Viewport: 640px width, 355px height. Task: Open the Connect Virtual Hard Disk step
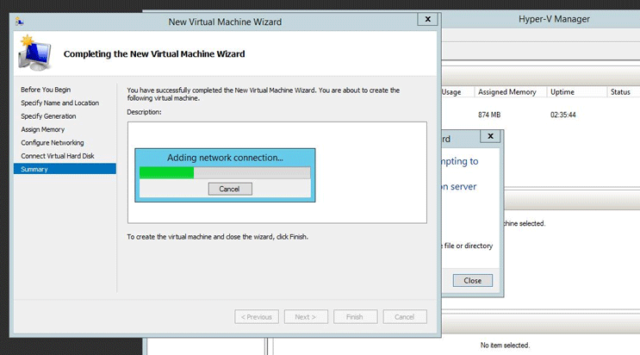(x=59, y=156)
